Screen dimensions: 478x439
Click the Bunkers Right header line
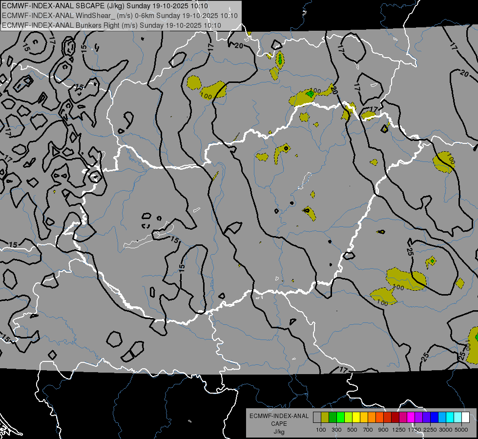click(111, 25)
